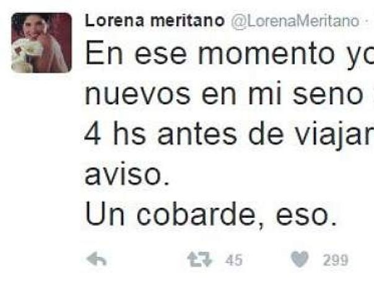
Task: Open the retweet count showing 45
Action: pos(234,260)
